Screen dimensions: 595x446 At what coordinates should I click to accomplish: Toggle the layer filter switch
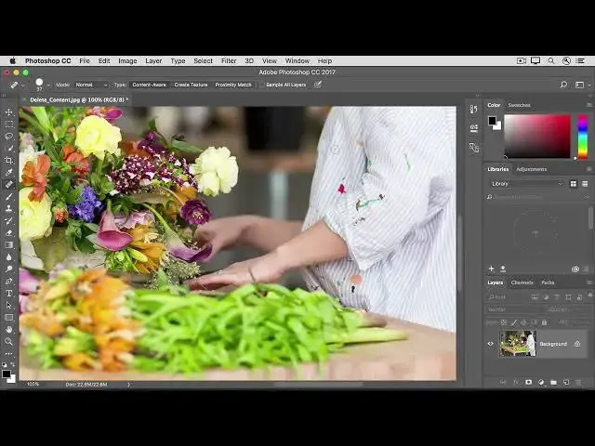tap(590, 295)
